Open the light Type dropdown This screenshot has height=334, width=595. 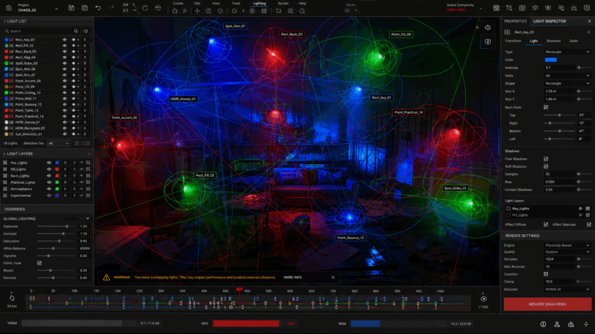[x=567, y=52]
